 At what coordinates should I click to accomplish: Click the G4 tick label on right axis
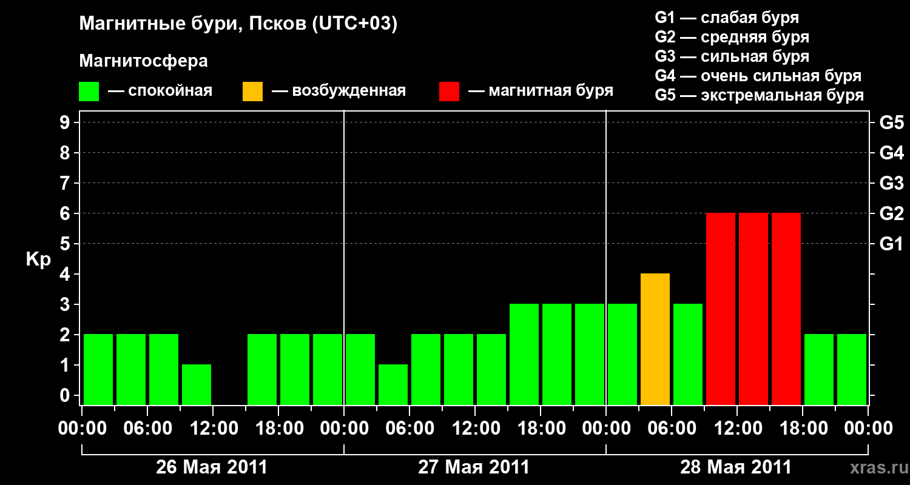point(891,153)
